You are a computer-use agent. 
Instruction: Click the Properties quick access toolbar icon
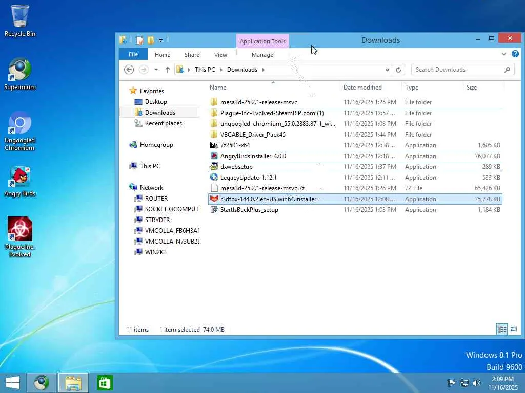coord(139,40)
